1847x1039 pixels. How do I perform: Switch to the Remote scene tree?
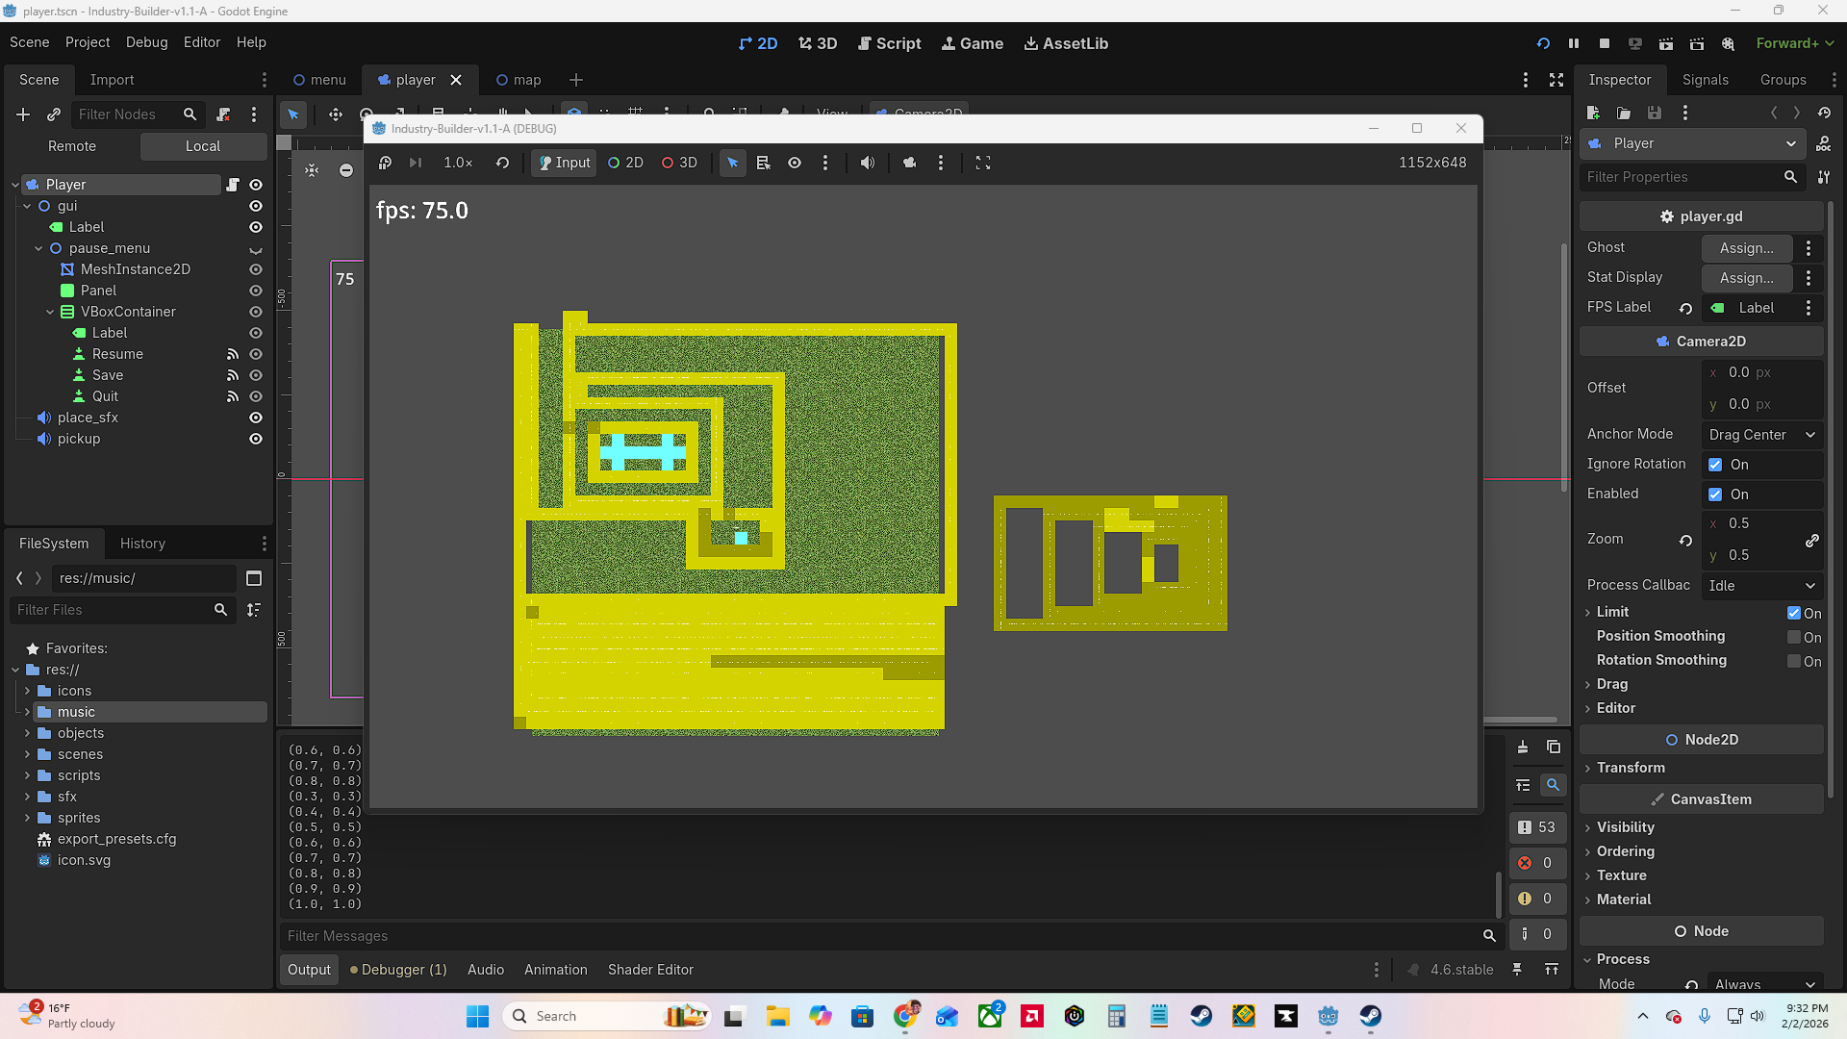pos(72,146)
